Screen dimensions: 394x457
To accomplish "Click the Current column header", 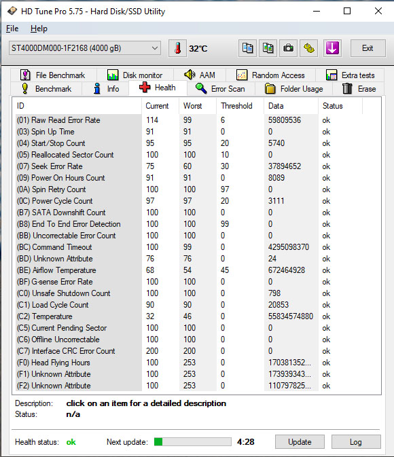I will pos(160,106).
